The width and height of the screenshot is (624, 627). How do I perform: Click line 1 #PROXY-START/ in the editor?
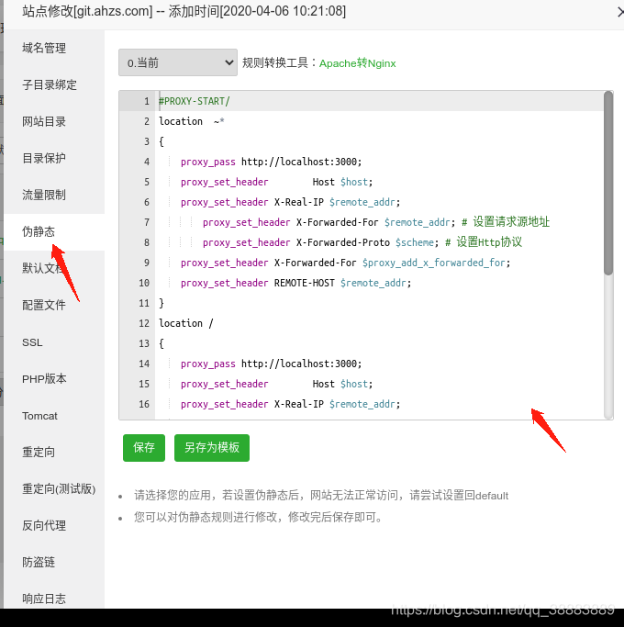pos(195,101)
